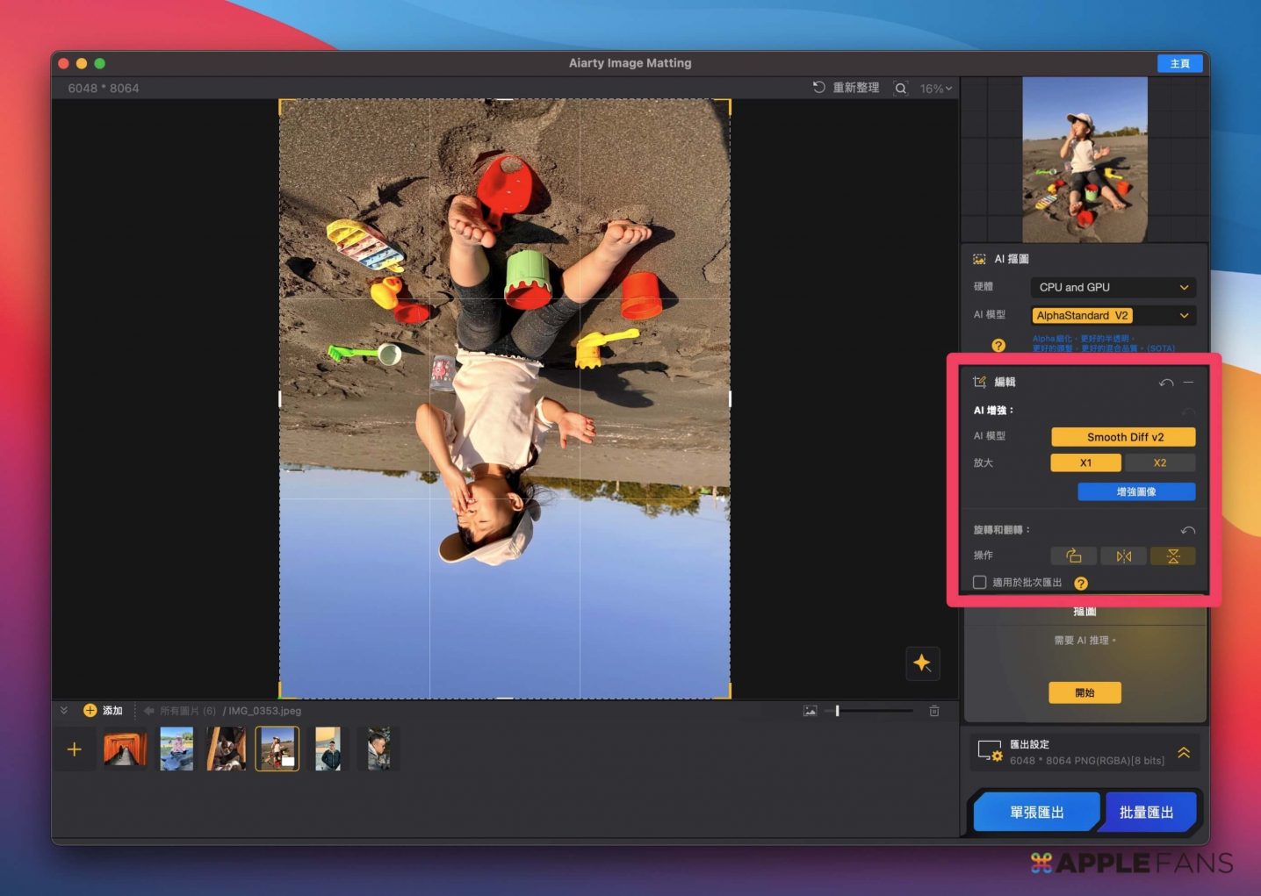Open the AlphaStandard V2 model dropdown

coord(1113,315)
